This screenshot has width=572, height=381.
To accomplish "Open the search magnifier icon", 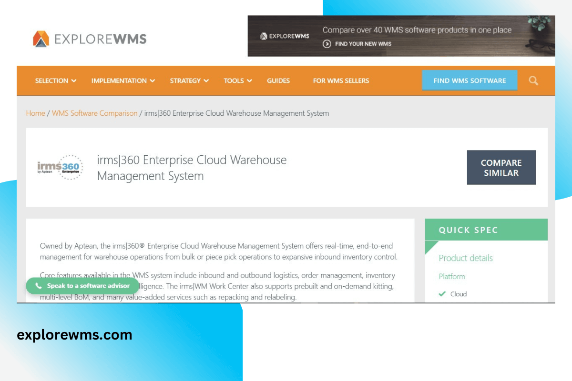I will coord(533,80).
